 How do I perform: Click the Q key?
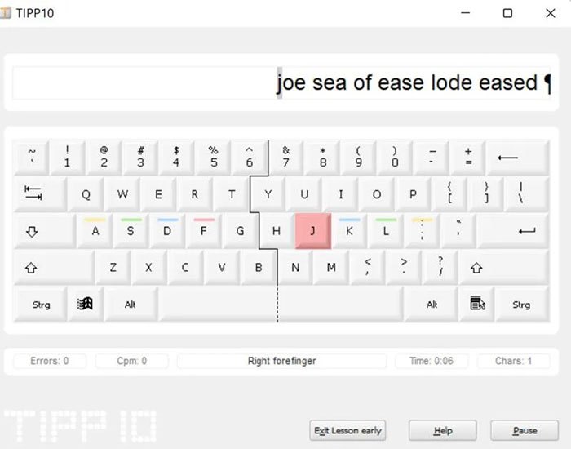coord(86,194)
